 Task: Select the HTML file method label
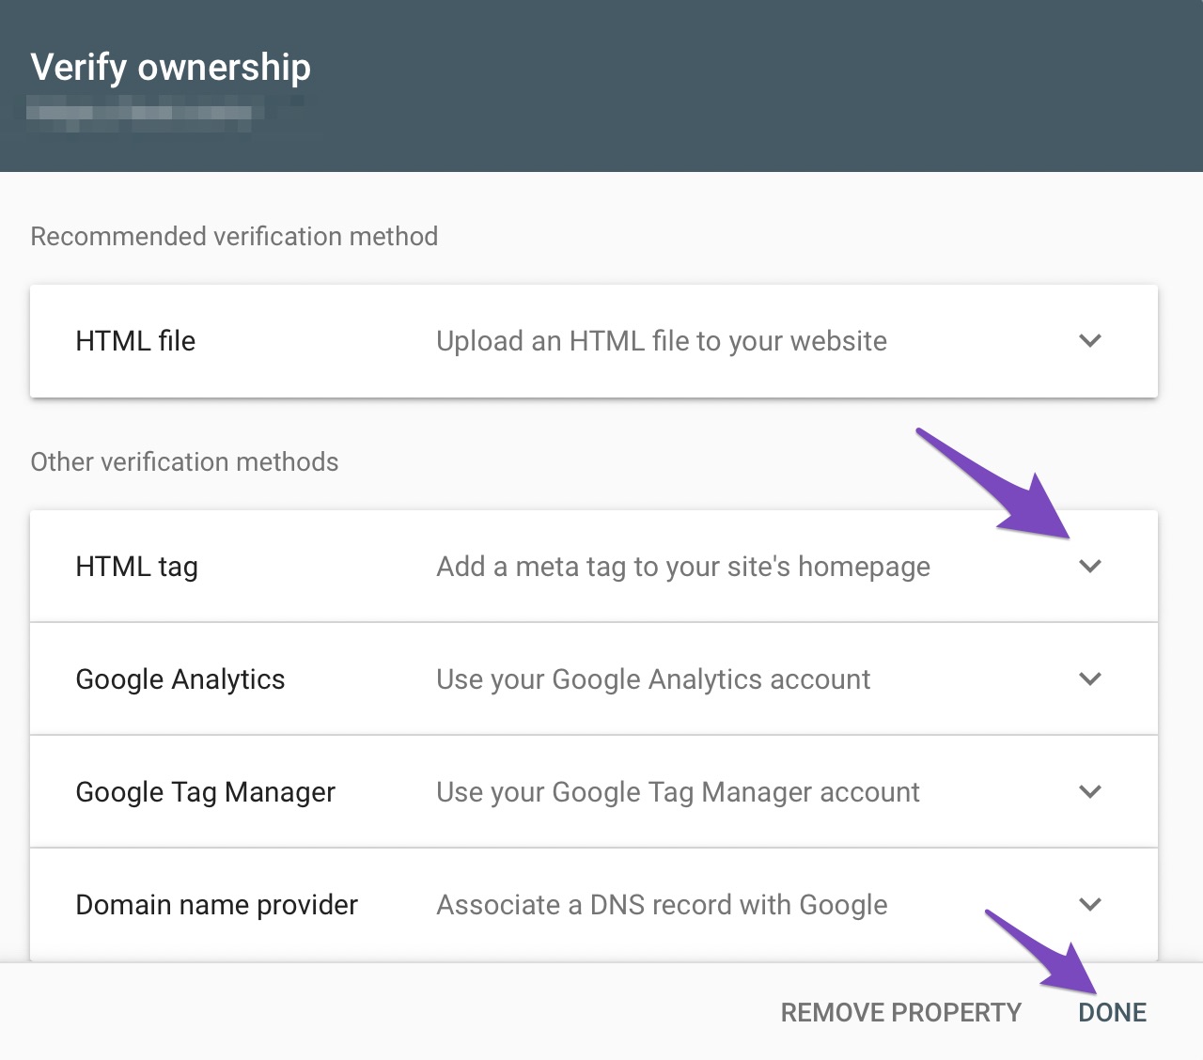coord(135,341)
